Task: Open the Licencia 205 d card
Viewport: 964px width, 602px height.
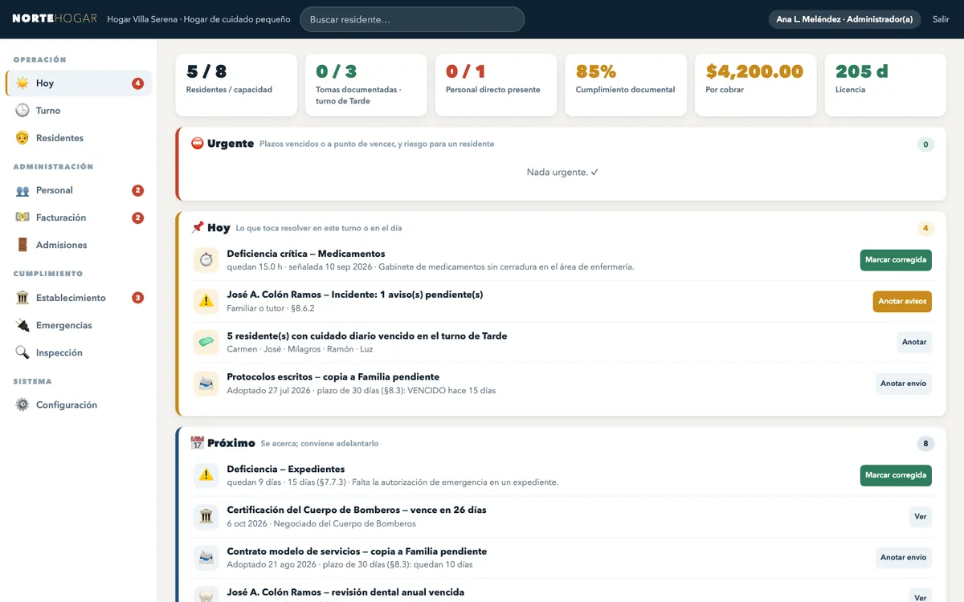Action: click(885, 84)
